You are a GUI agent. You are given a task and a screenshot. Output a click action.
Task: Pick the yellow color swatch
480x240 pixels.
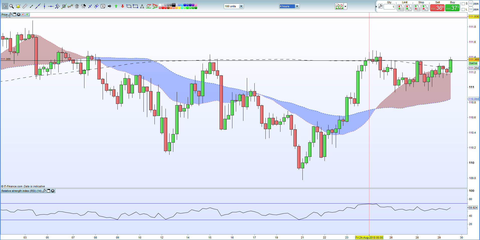coord(179,7)
